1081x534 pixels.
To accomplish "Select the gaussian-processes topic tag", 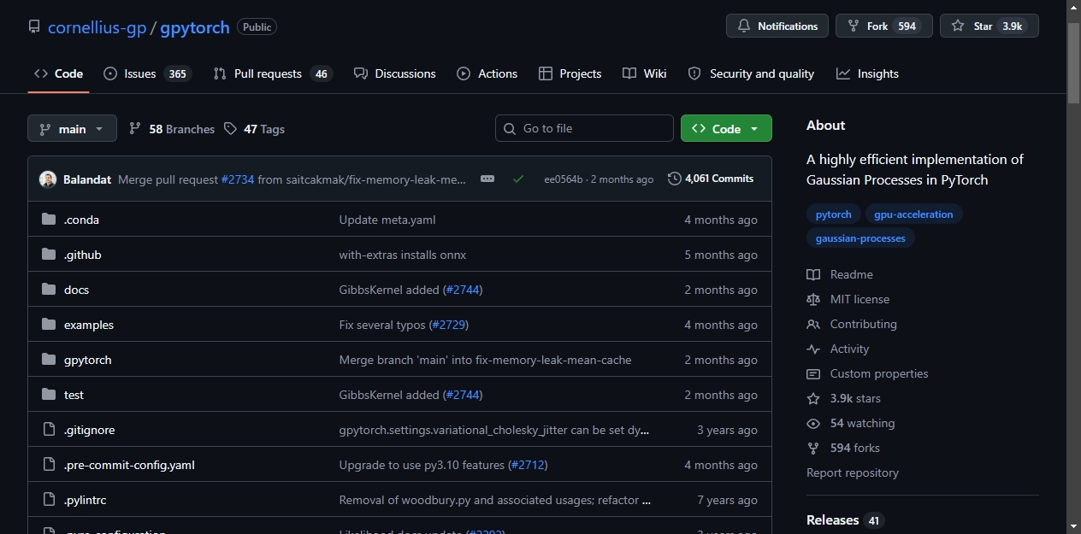I will [860, 238].
